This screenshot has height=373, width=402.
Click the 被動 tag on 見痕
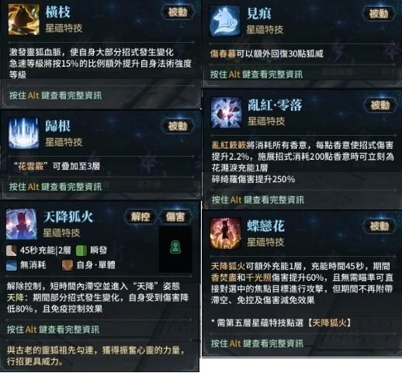379,13
